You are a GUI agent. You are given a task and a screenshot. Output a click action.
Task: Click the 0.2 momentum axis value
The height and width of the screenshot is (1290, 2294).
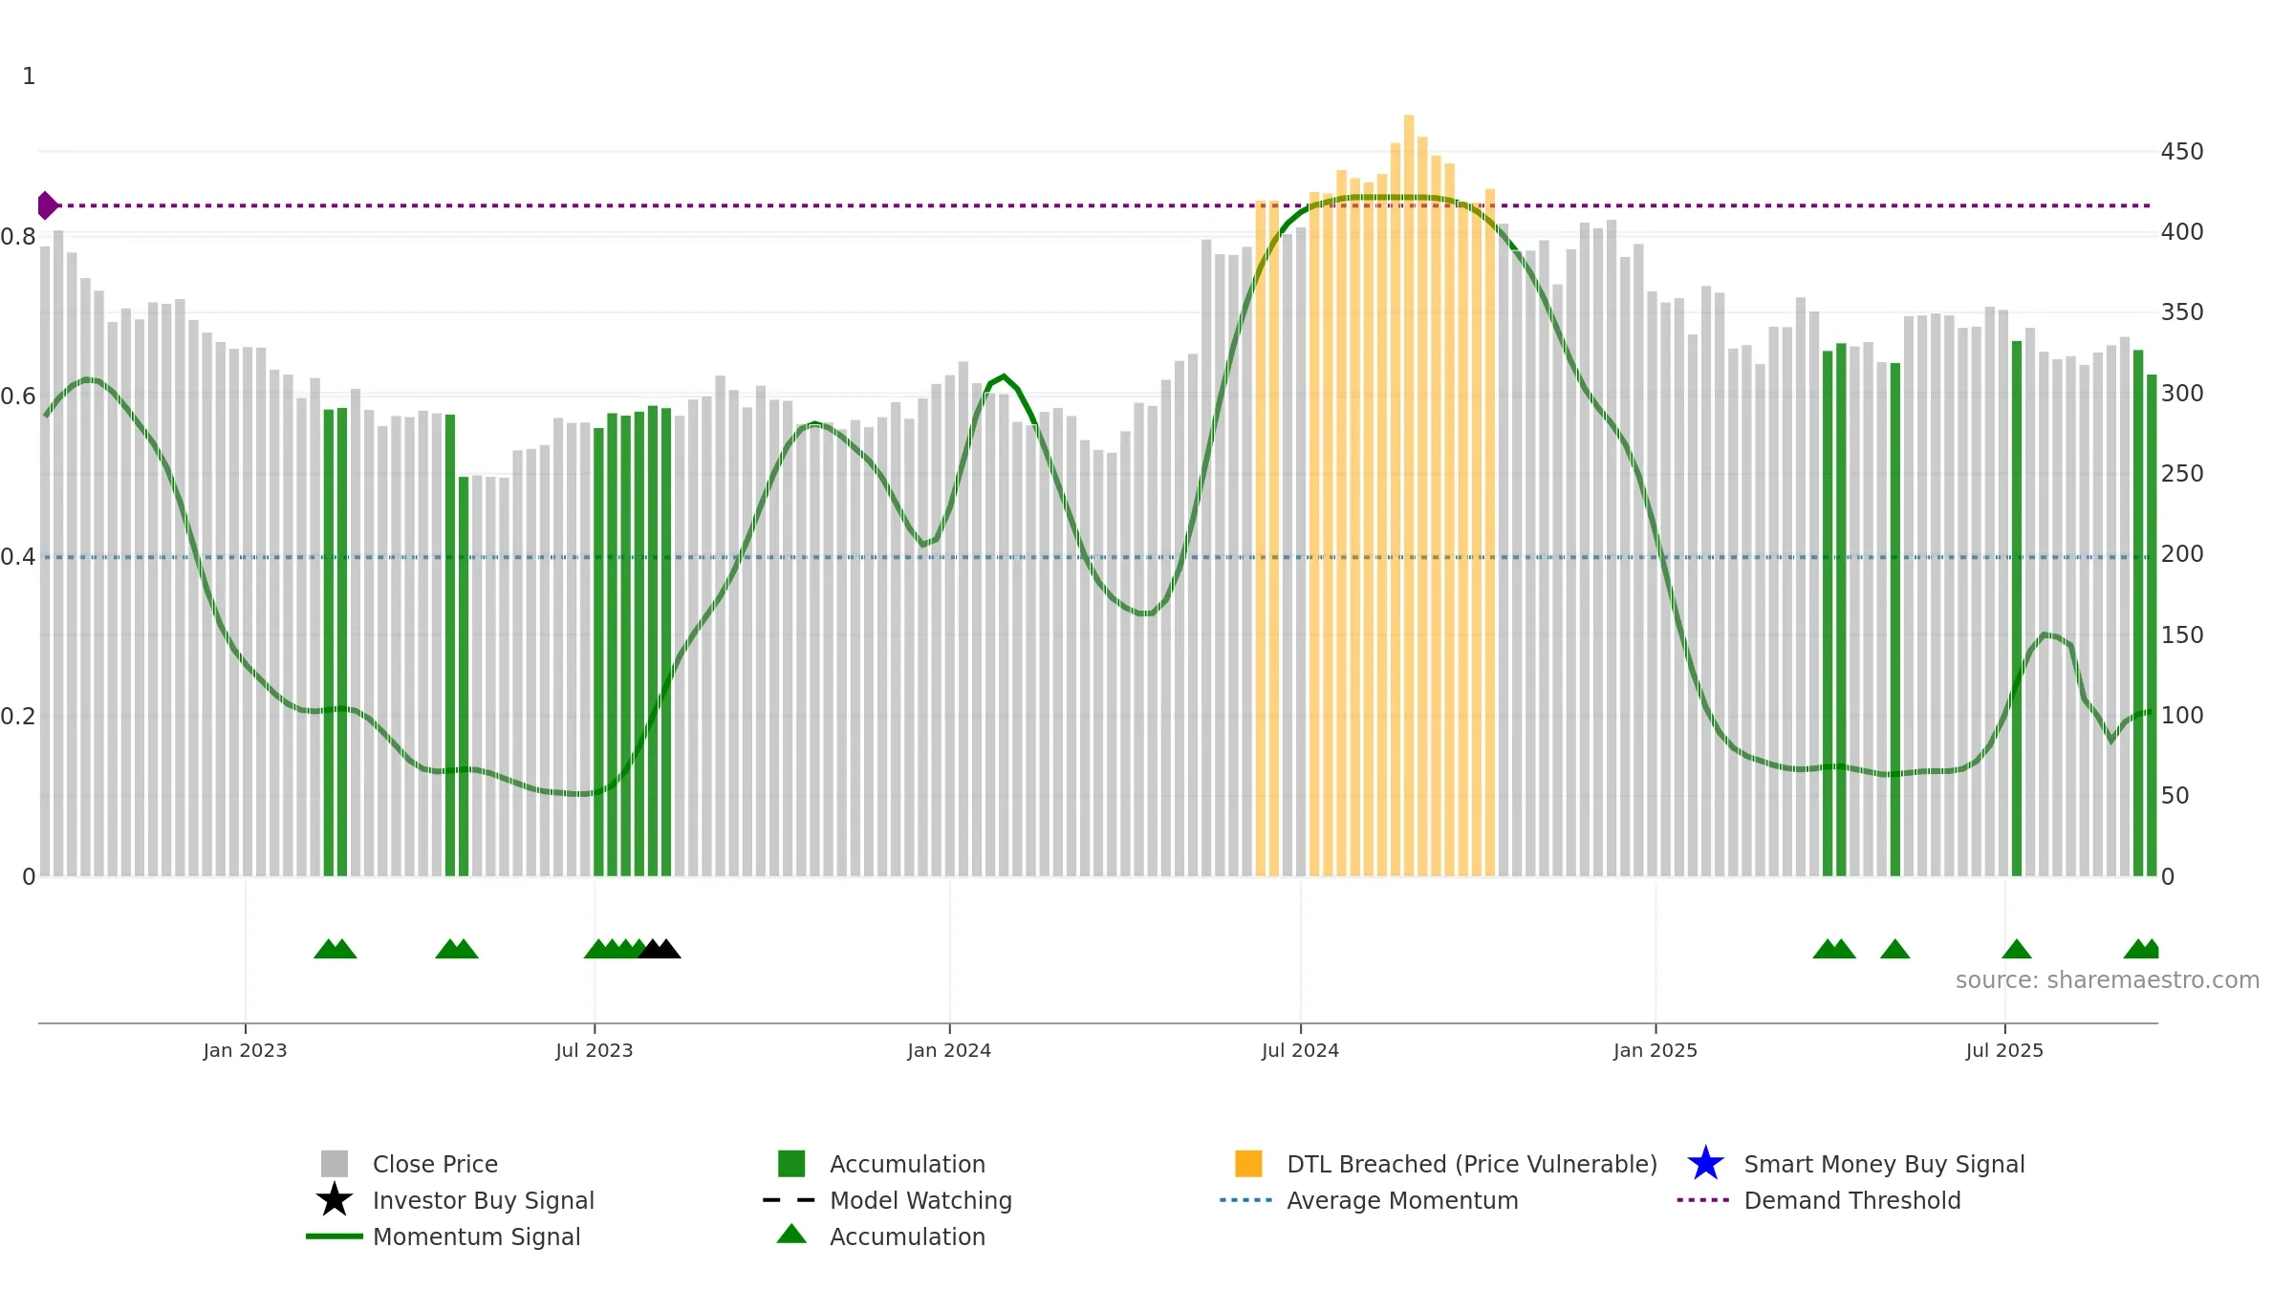(18, 717)
